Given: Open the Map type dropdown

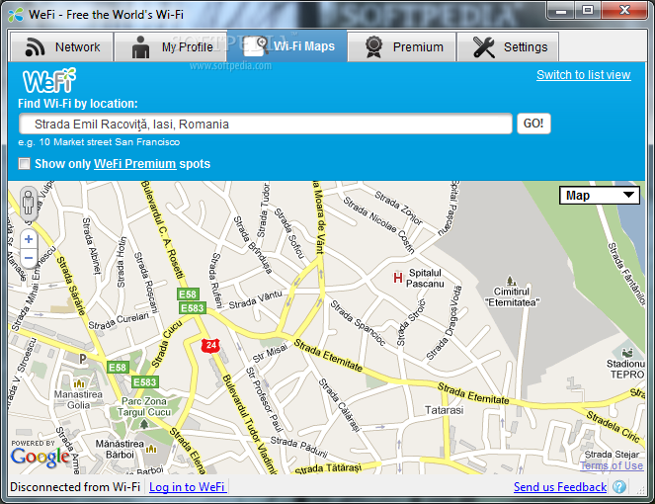Looking at the screenshot, I should tap(600, 196).
